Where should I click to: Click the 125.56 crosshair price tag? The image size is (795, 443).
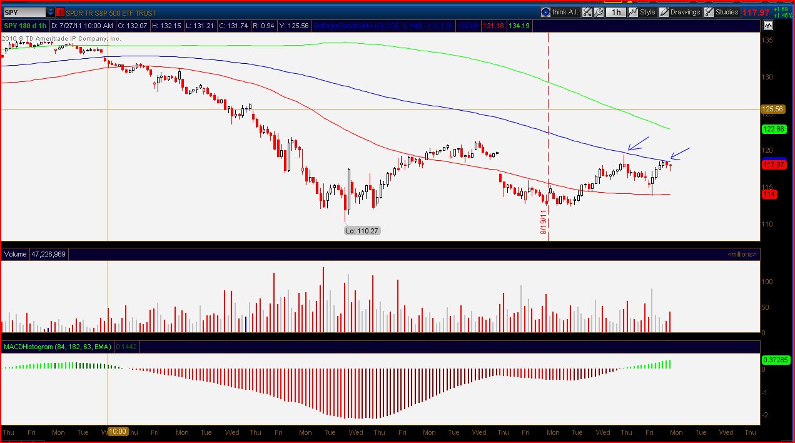(x=774, y=109)
